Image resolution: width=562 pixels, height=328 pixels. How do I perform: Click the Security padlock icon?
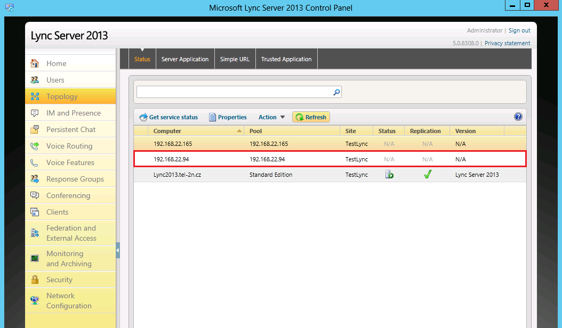tap(35, 280)
